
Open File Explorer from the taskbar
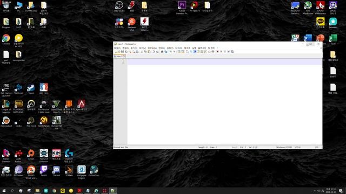point(37,191)
